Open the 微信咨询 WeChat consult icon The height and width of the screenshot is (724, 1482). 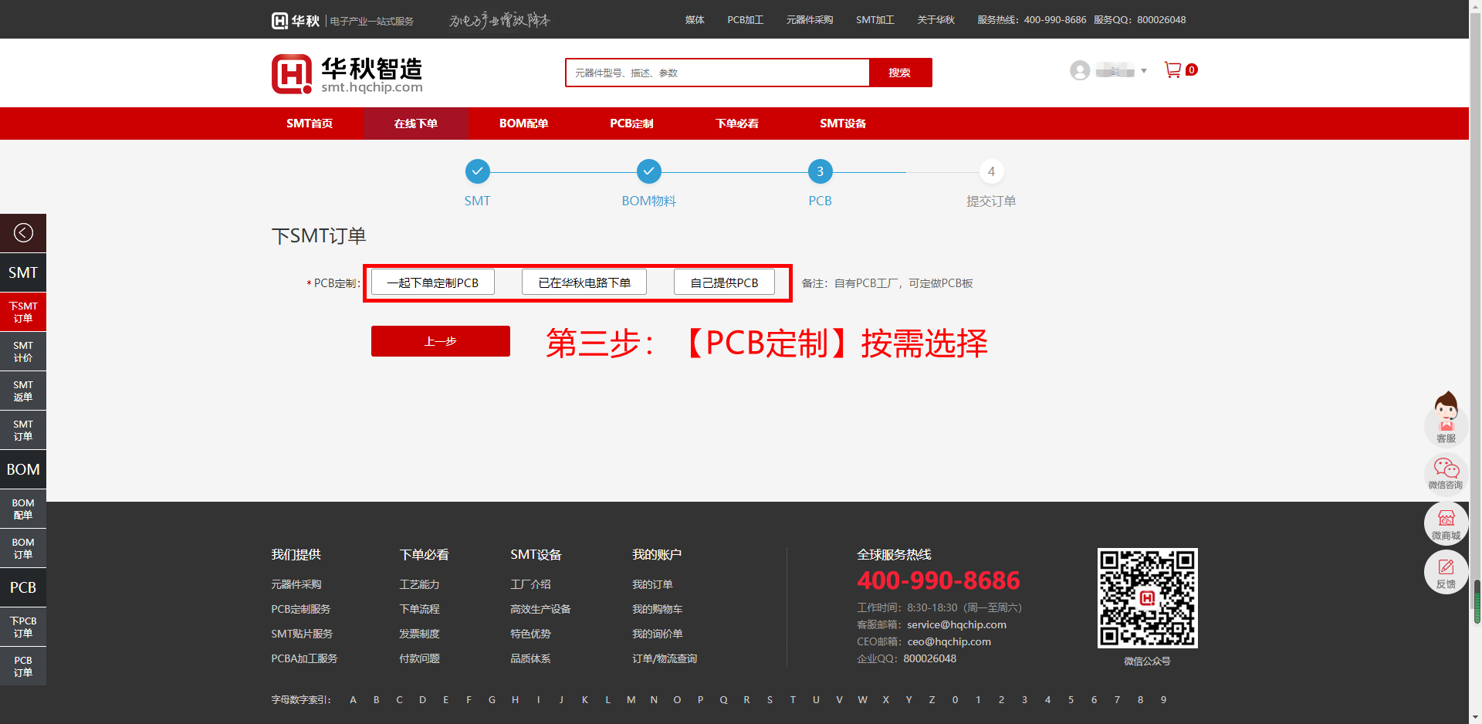(x=1446, y=472)
